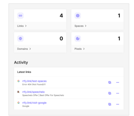The width and height of the screenshot is (134, 116).
Task: Open more options for visit-google link
Action: tap(118, 104)
